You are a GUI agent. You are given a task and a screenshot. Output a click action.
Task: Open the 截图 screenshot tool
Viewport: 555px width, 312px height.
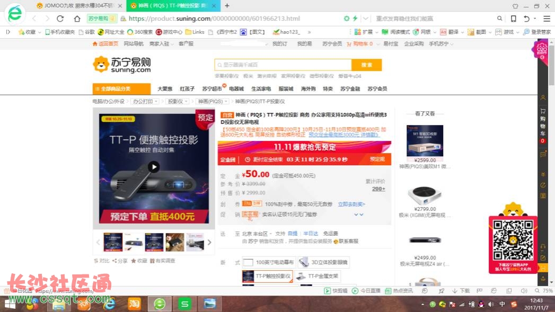(477, 32)
